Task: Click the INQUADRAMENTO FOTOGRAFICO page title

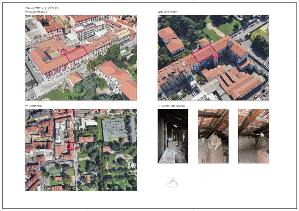Action: [42, 7]
